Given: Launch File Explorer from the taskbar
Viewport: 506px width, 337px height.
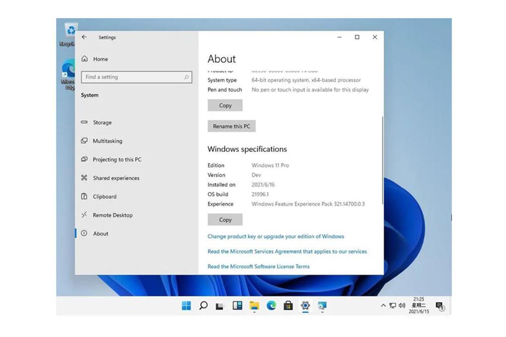Looking at the screenshot, I should (x=254, y=306).
